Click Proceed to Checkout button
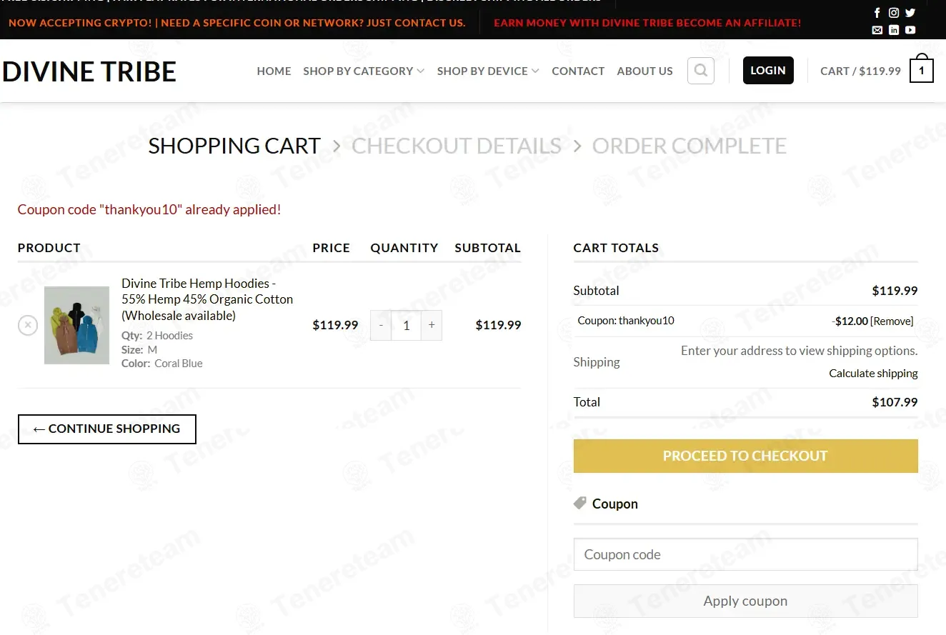946x635 pixels. tap(745, 456)
